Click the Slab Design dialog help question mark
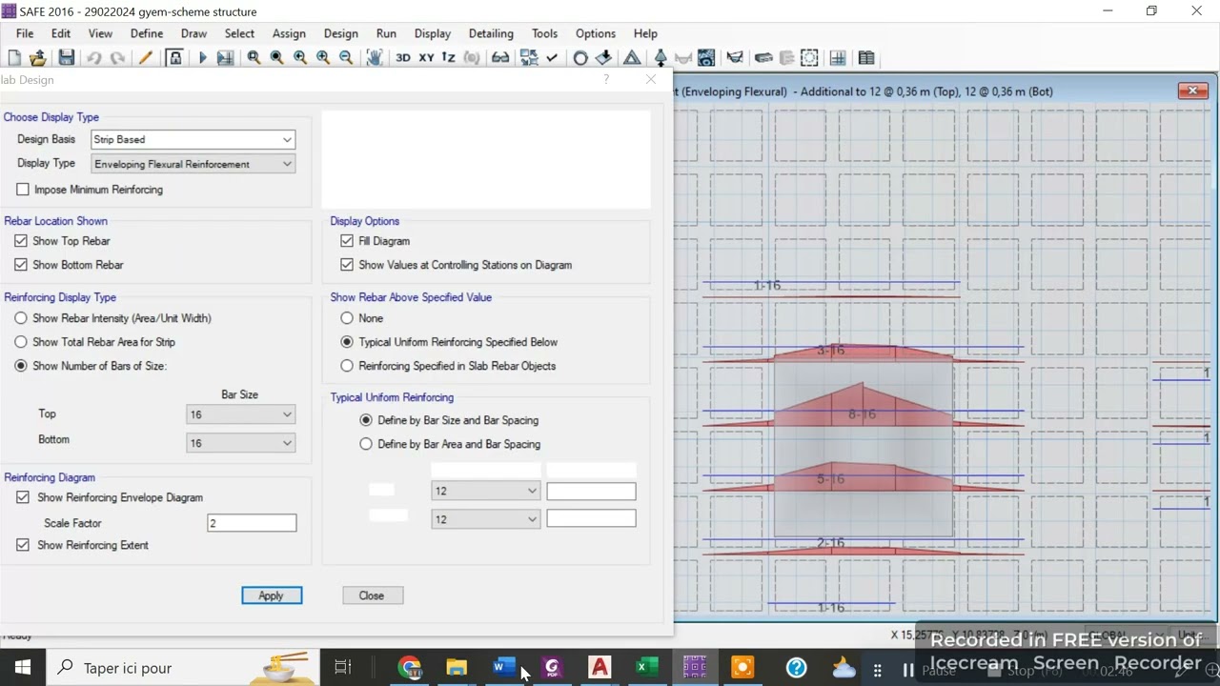 point(606,79)
